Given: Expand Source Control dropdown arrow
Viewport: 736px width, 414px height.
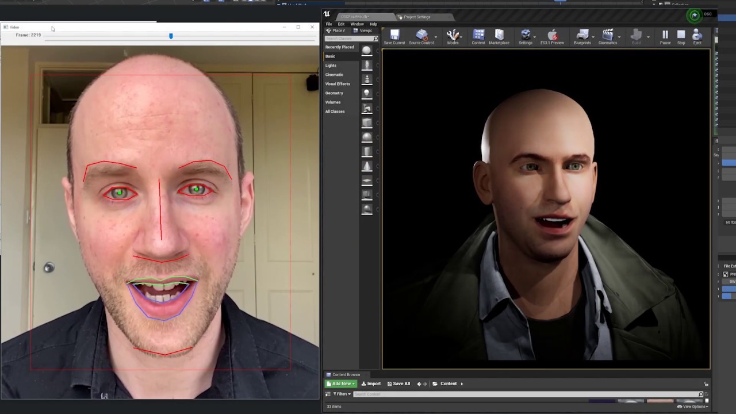Looking at the screenshot, I should pyautogui.click(x=436, y=37).
